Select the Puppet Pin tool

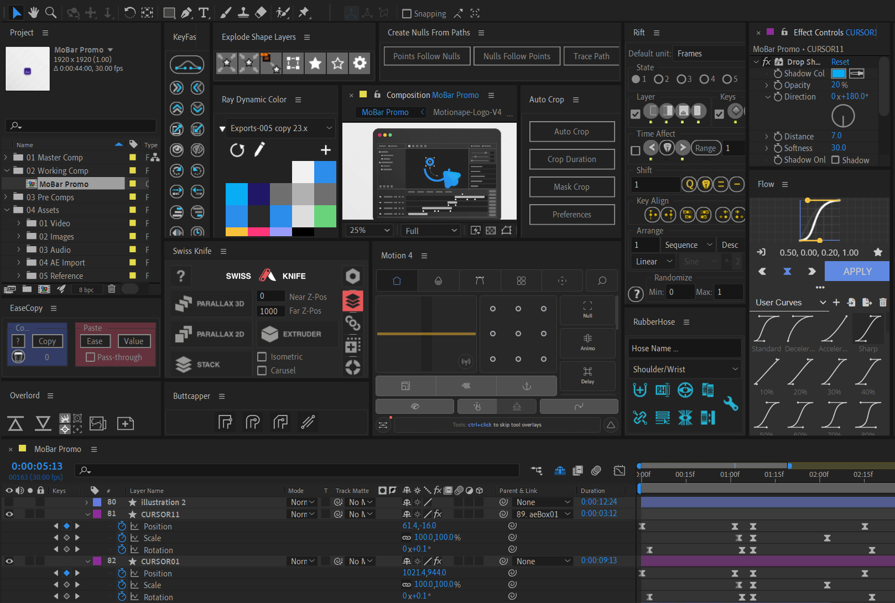[x=304, y=12]
